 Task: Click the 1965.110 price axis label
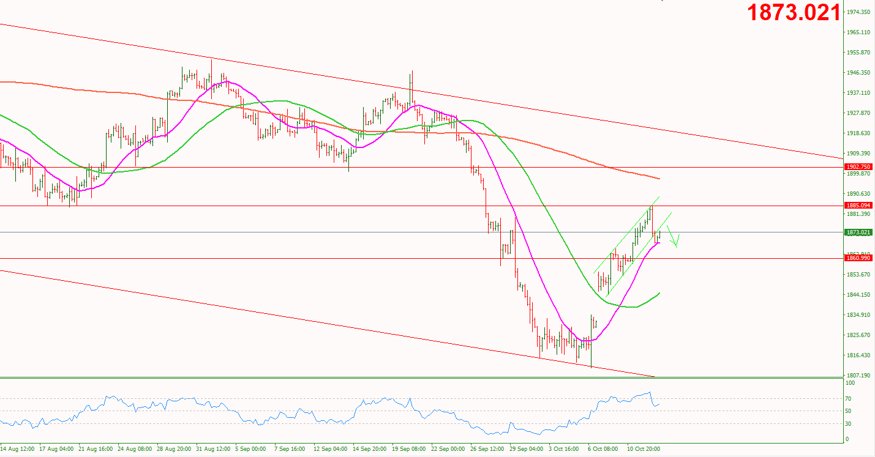pos(858,32)
